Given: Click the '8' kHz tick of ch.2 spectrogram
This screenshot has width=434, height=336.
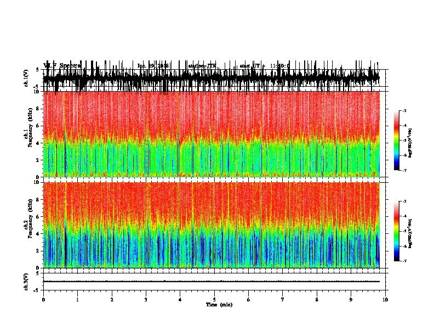Looking at the screenshot, I should point(38,200).
